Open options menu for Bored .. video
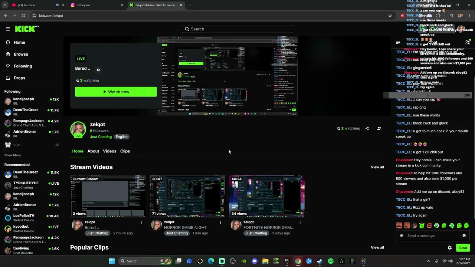The width and height of the screenshot is (475, 267). pos(141,222)
